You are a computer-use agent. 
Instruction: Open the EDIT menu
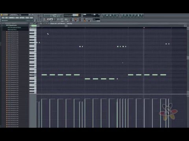(6, 18)
